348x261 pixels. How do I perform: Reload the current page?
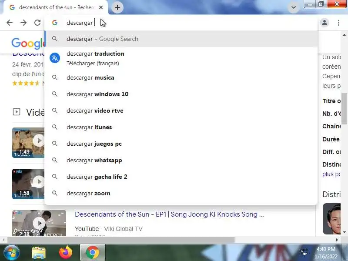coord(37,23)
